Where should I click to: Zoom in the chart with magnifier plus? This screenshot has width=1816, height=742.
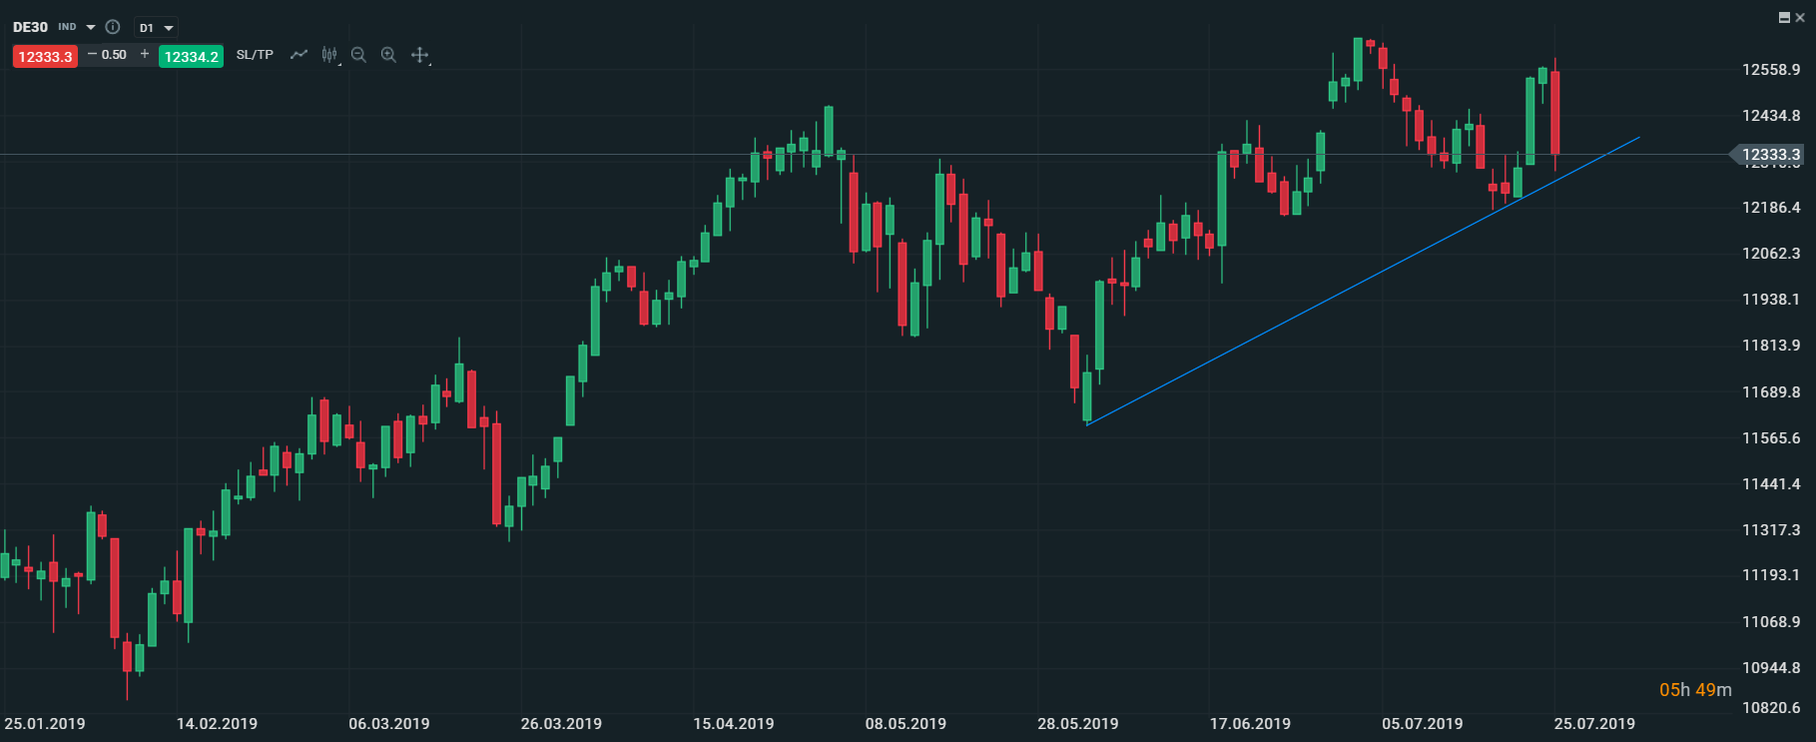[388, 55]
